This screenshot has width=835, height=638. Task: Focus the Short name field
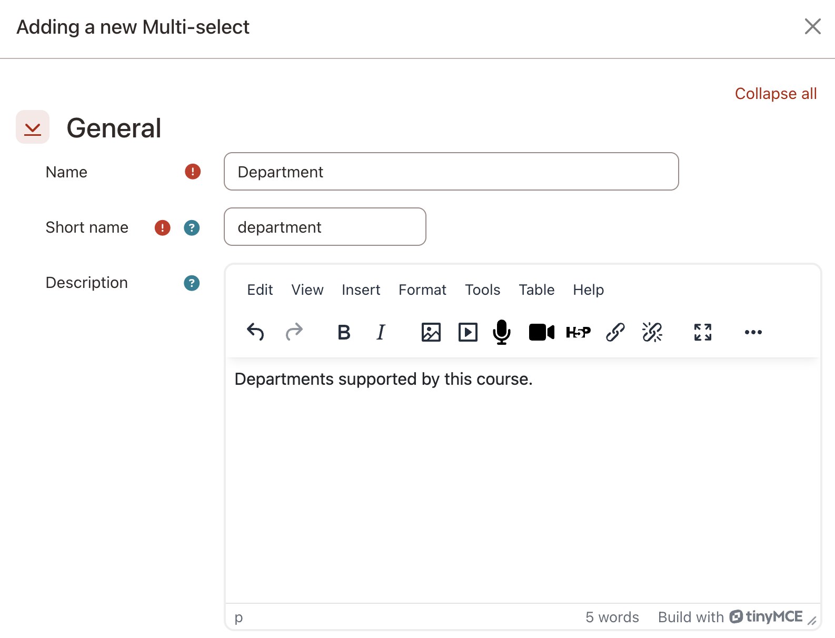click(x=325, y=227)
